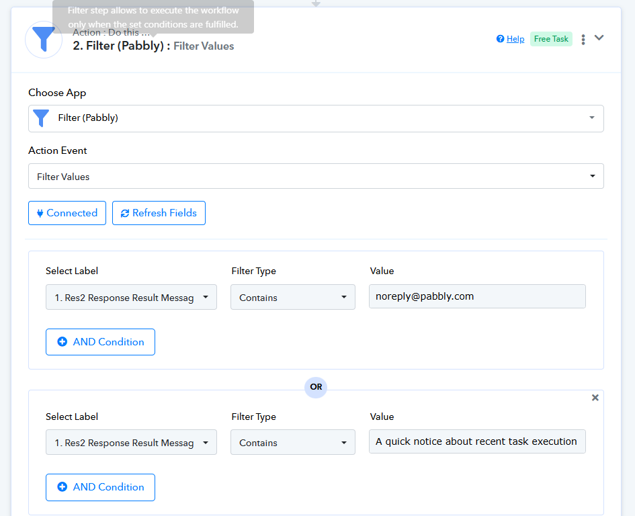Open the Choose App dropdown showing Filter (Pabbly)
Image resolution: width=635 pixels, height=516 pixels.
tap(316, 118)
